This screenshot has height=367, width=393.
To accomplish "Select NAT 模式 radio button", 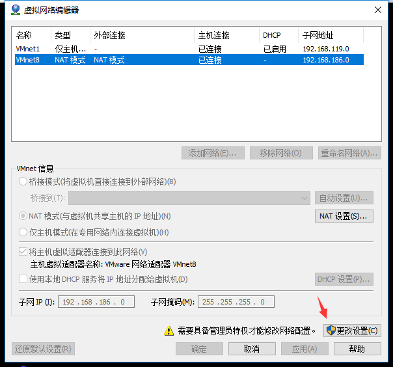I will [x=23, y=216].
